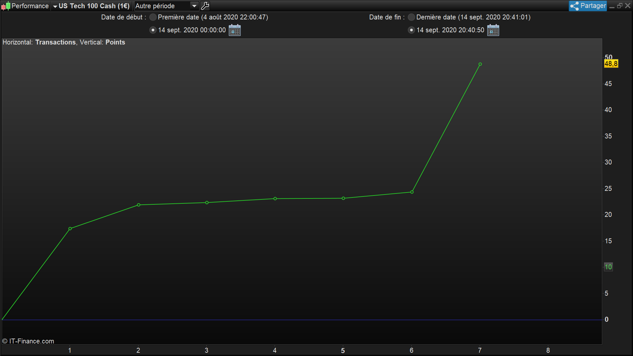
Task: Restore the Performance window size
Action: pyautogui.click(x=620, y=6)
